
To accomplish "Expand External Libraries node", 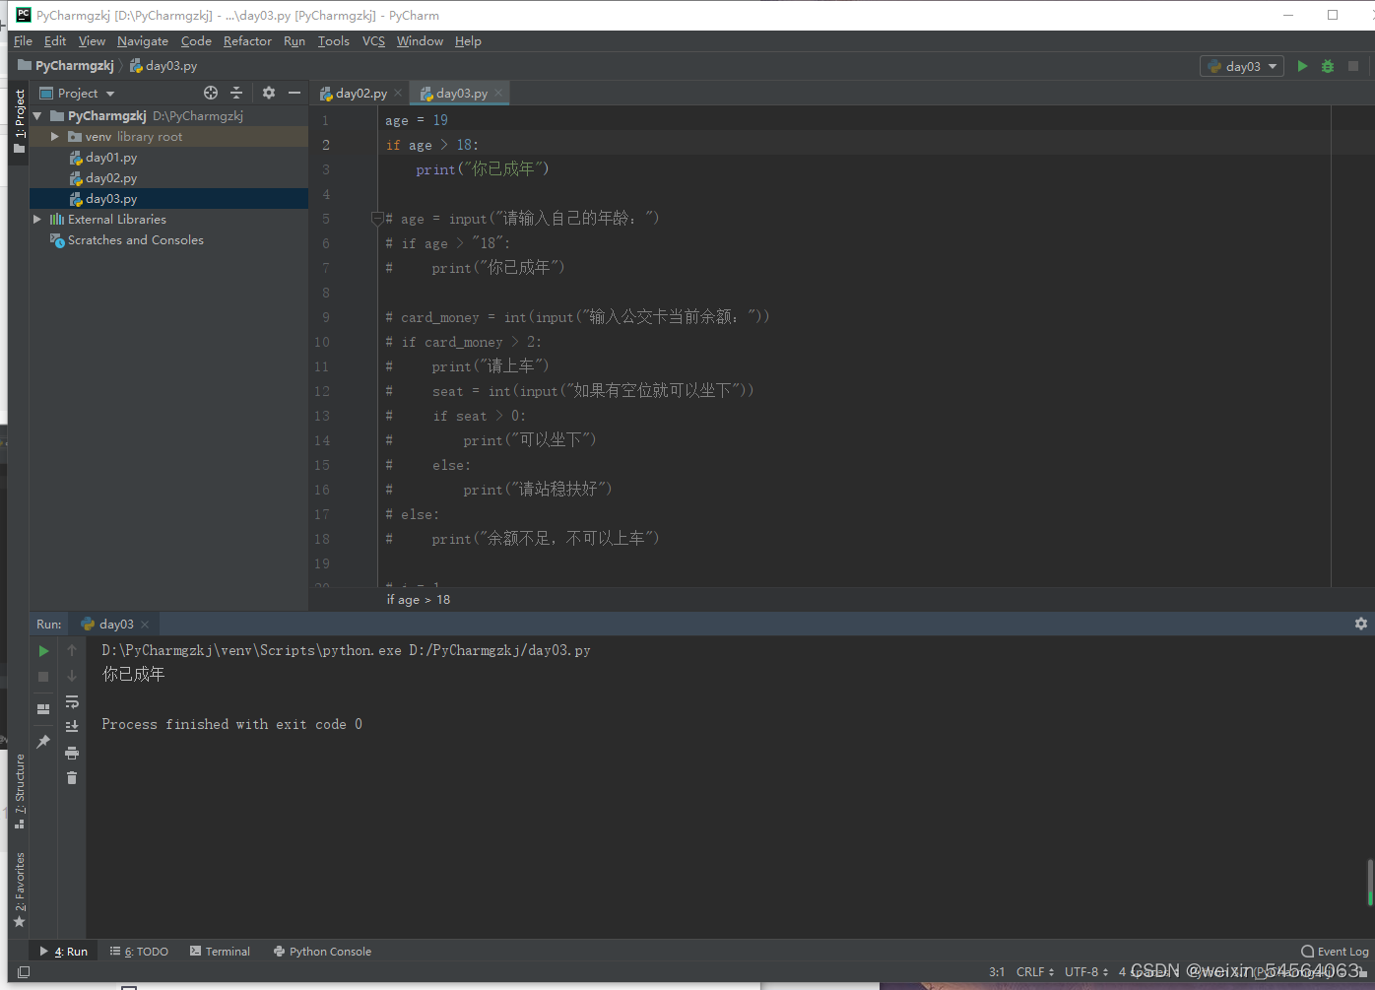I will coord(37,220).
